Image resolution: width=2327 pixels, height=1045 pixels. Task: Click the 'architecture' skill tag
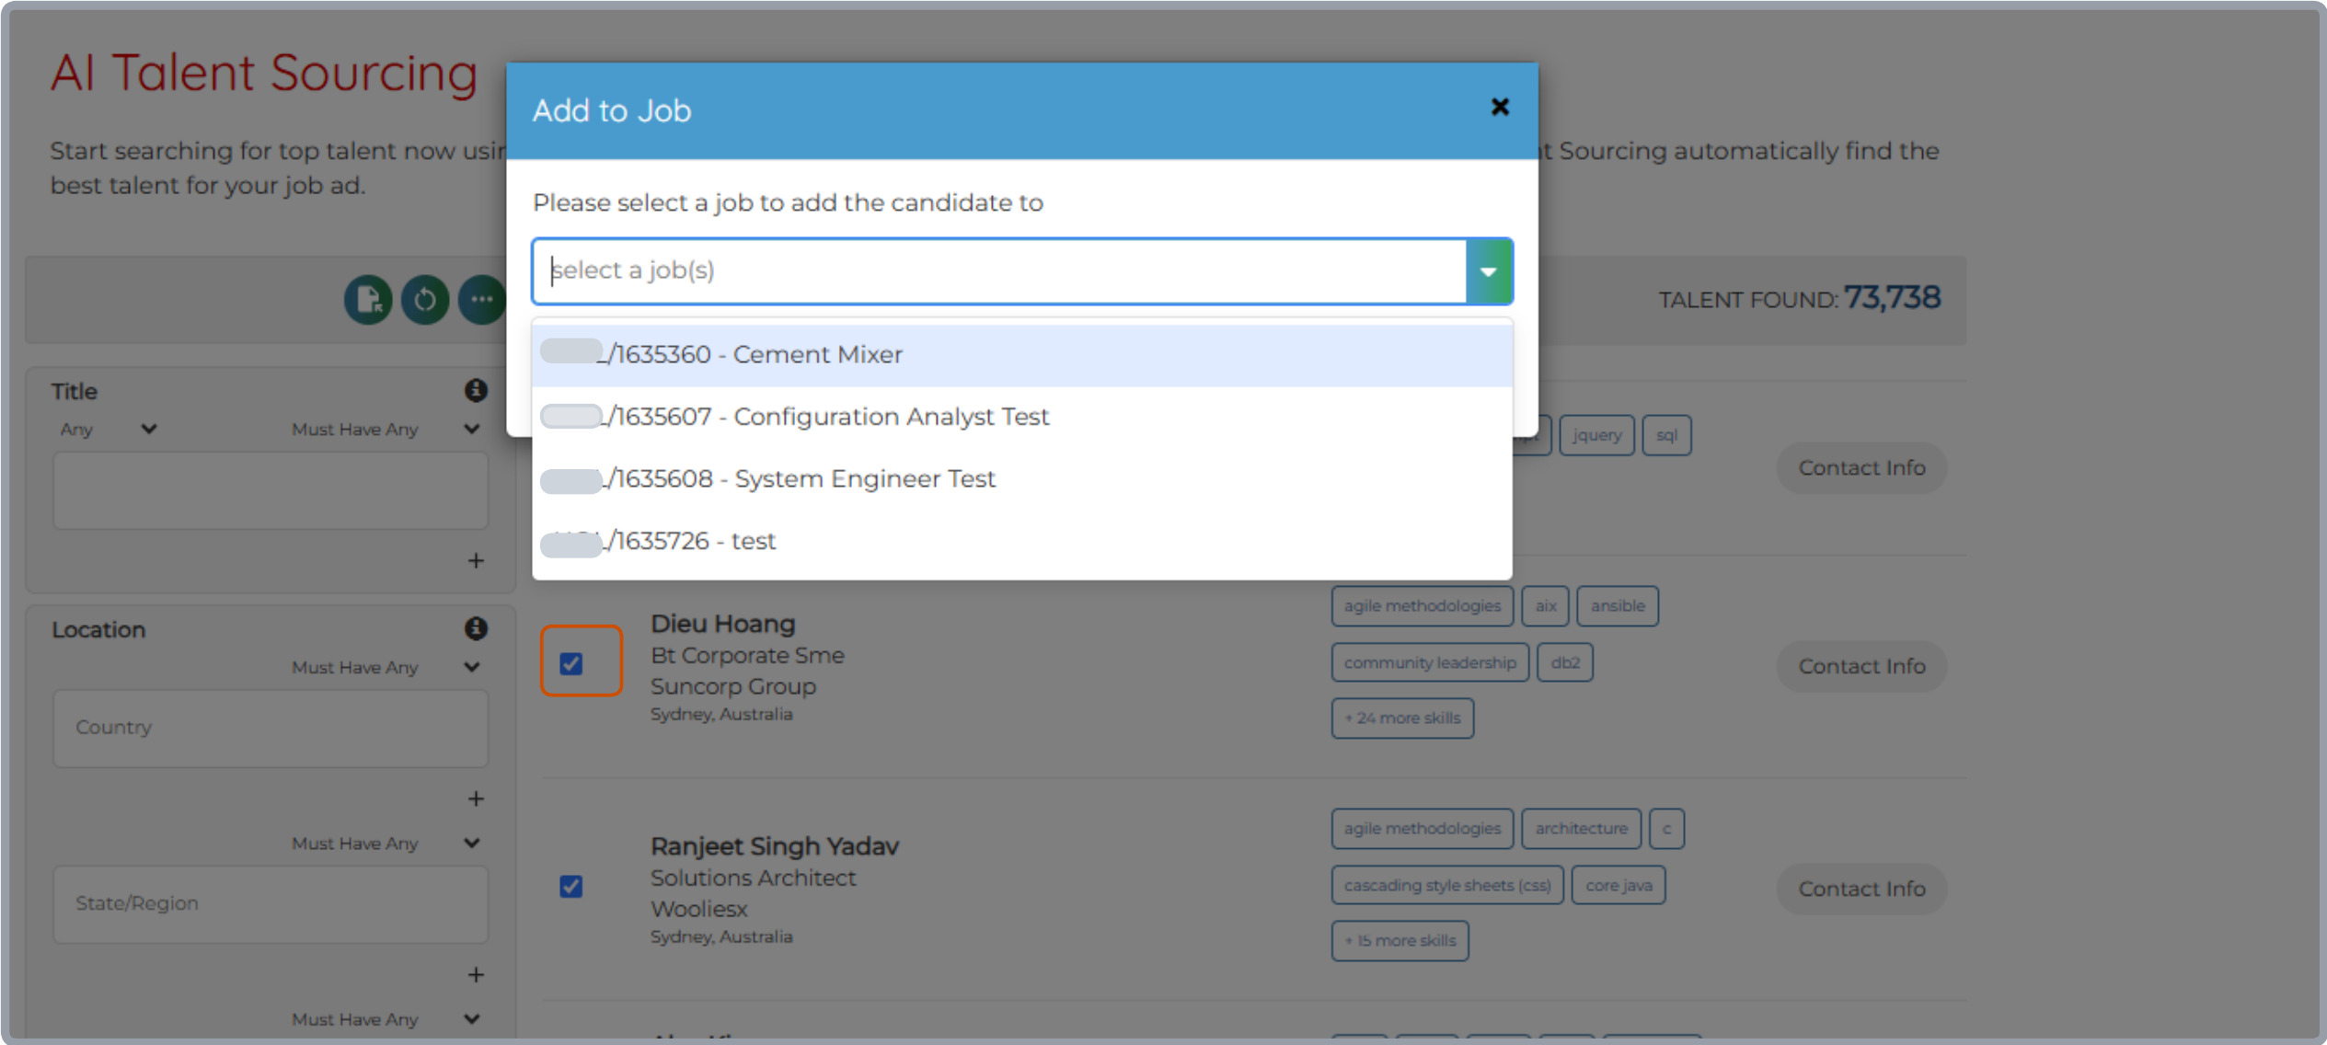tap(1581, 829)
